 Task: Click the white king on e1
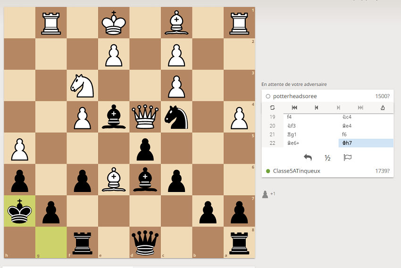114,23
